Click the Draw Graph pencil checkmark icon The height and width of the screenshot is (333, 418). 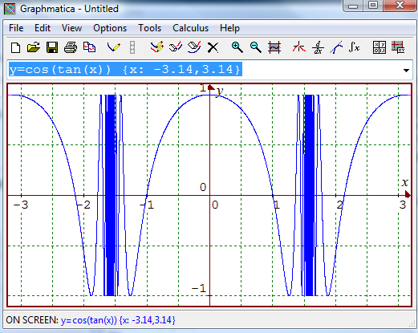(114, 48)
